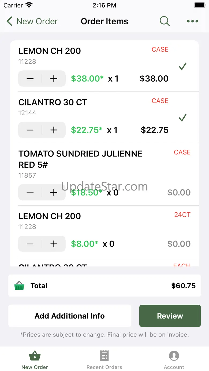Increase LEMON CH 200 CASE quantity
This screenshot has width=209, height=371.
pos(54,79)
